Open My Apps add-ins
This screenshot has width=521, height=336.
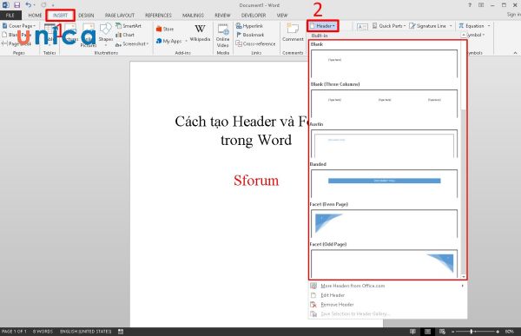169,41
